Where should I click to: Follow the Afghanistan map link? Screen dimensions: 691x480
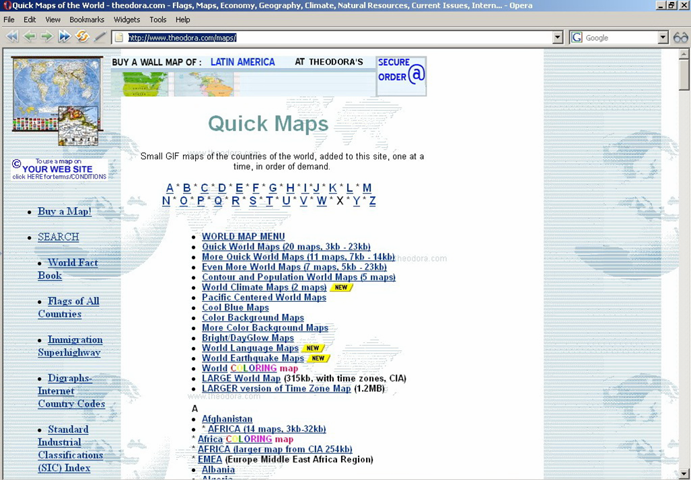coord(227,419)
